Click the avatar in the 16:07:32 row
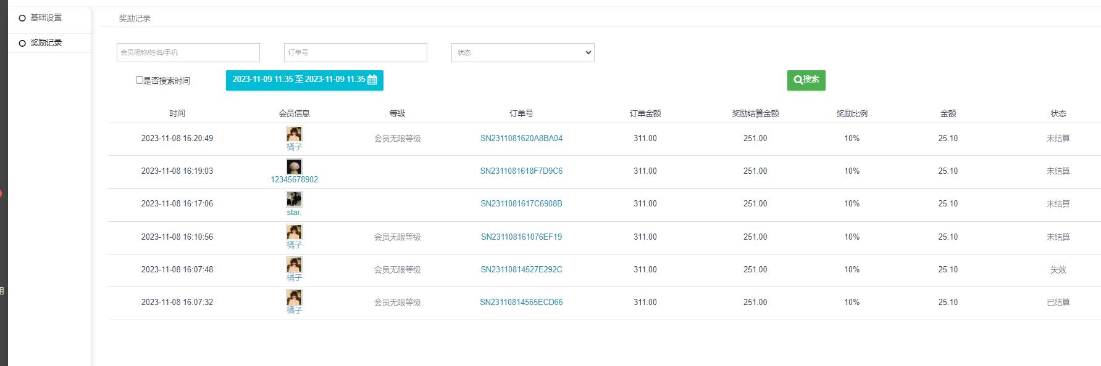The width and height of the screenshot is (1101, 366). click(x=294, y=298)
